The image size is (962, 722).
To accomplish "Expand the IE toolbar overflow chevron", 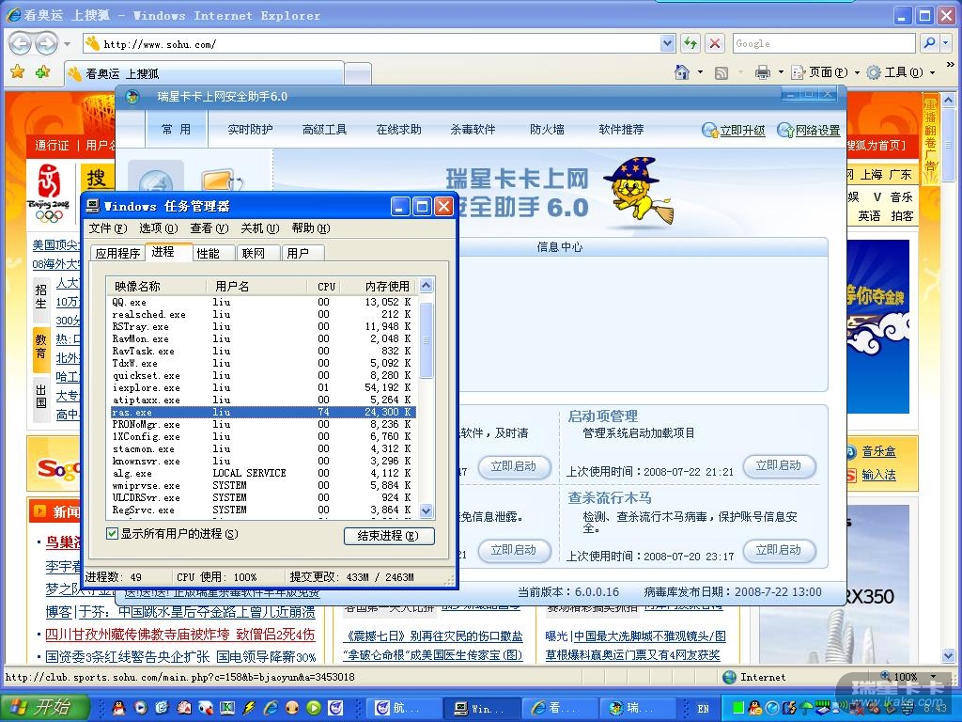I will tap(951, 64).
